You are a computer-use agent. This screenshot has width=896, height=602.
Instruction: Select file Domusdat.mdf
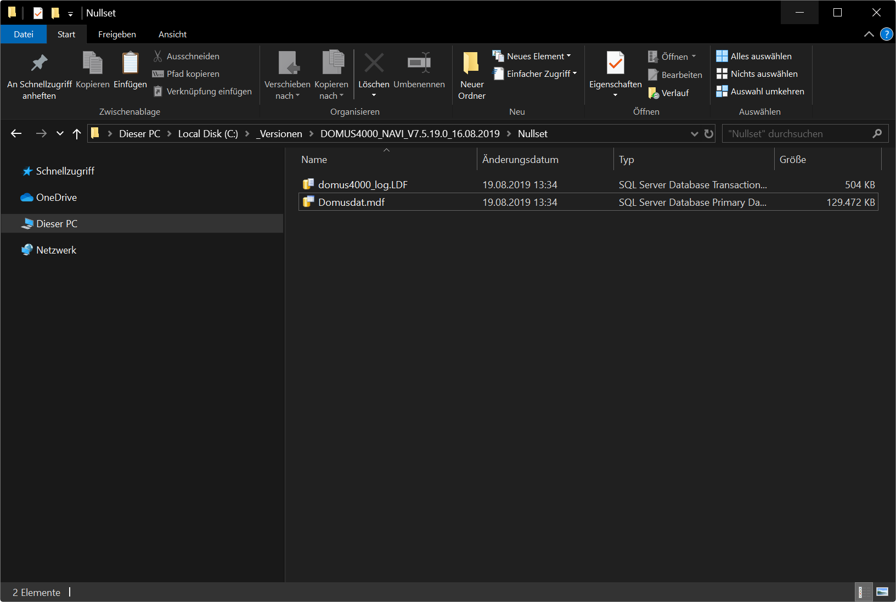588,202
